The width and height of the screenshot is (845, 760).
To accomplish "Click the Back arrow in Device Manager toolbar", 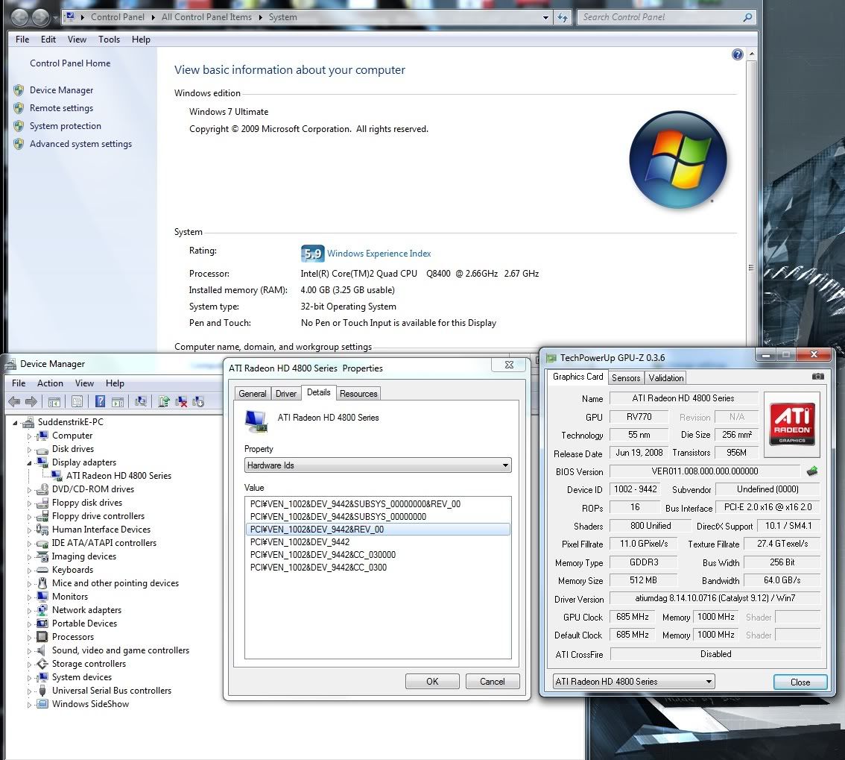I will [x=15, y=401].
